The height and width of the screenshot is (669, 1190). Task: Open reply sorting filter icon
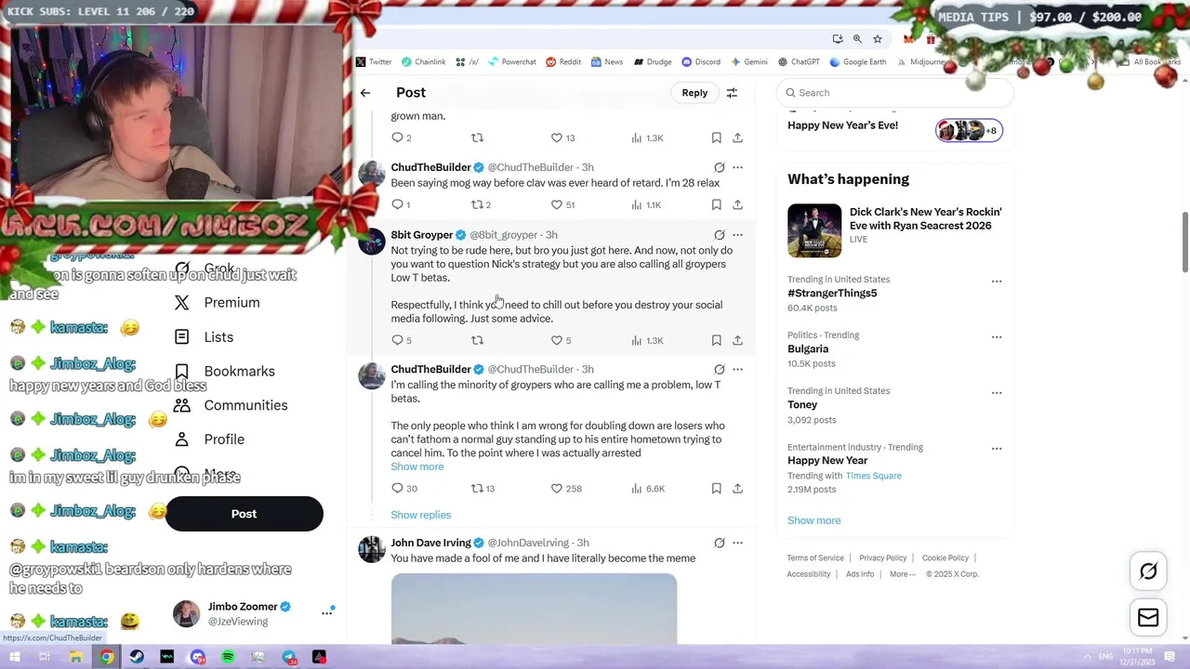[x=732, y=93]
